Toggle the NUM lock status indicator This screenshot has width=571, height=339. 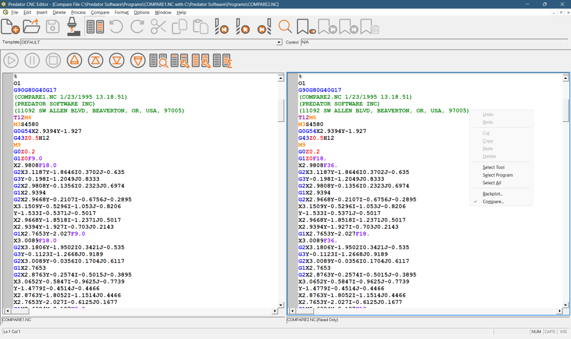pos(536,332)
